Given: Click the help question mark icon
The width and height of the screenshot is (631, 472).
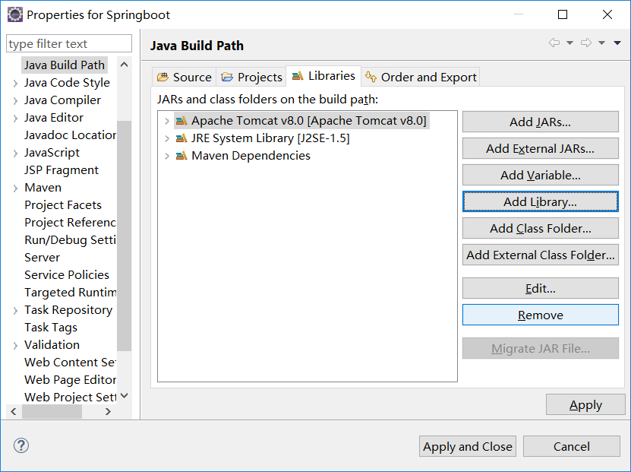Looking at the screenshot, I should 21,445.
